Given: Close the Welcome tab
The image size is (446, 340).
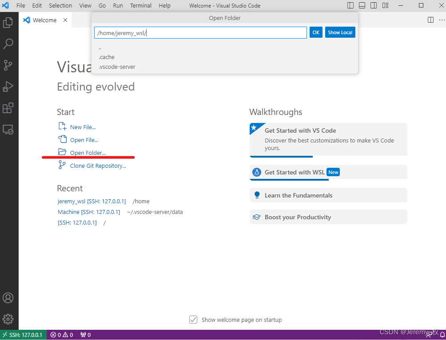Looking at the screenshot, I should [x=65, y=20].
